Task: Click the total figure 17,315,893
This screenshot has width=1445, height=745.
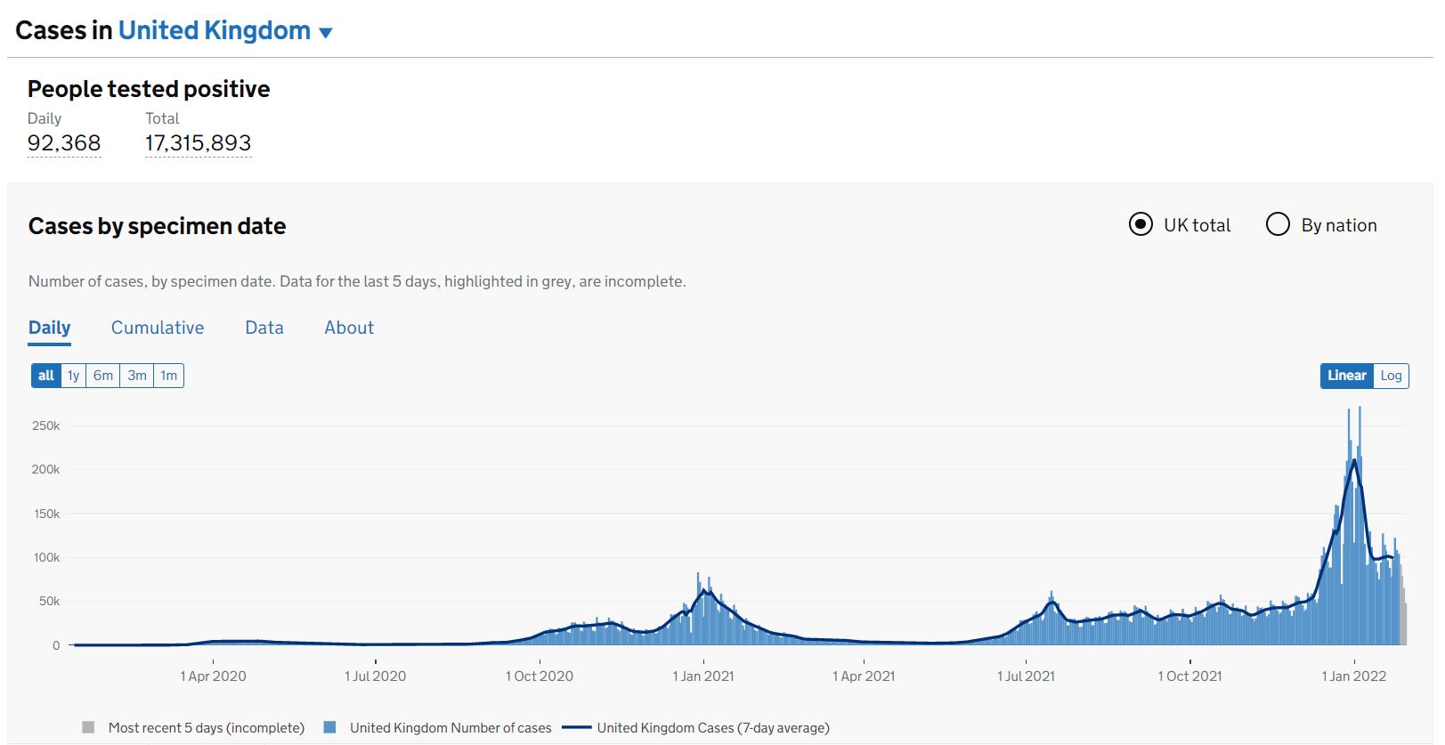Action: pos(198,143)
